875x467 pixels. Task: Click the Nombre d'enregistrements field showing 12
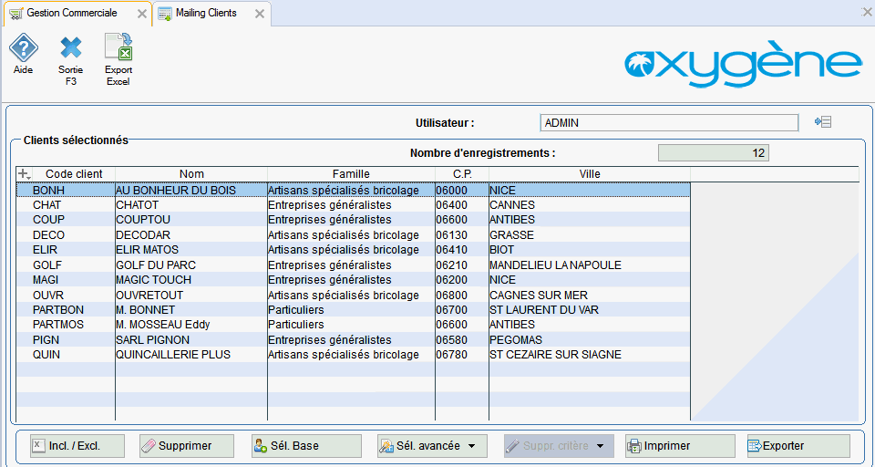click(713, 153)
